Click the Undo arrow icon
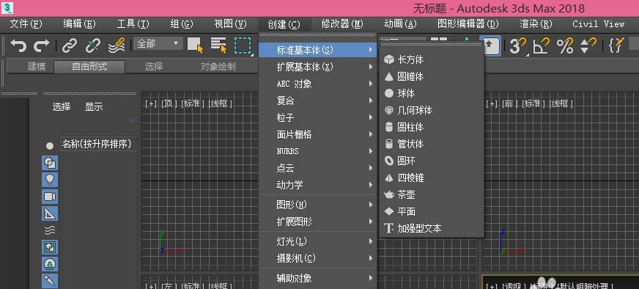The image size is (639, 289). point(18,45)
